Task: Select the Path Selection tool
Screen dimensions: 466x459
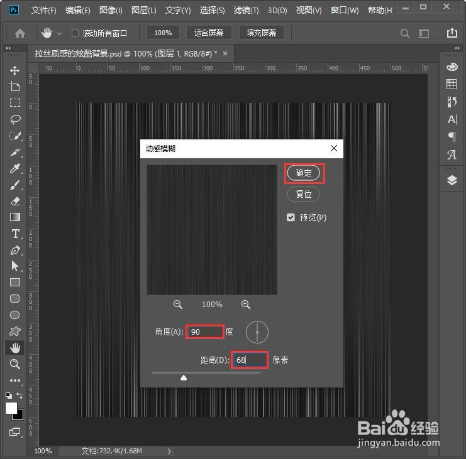Action: click(15, 266)
